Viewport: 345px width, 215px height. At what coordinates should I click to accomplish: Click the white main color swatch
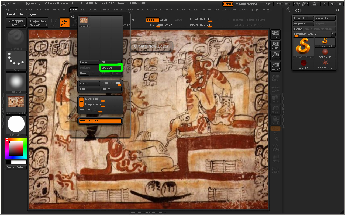(19, 162)
